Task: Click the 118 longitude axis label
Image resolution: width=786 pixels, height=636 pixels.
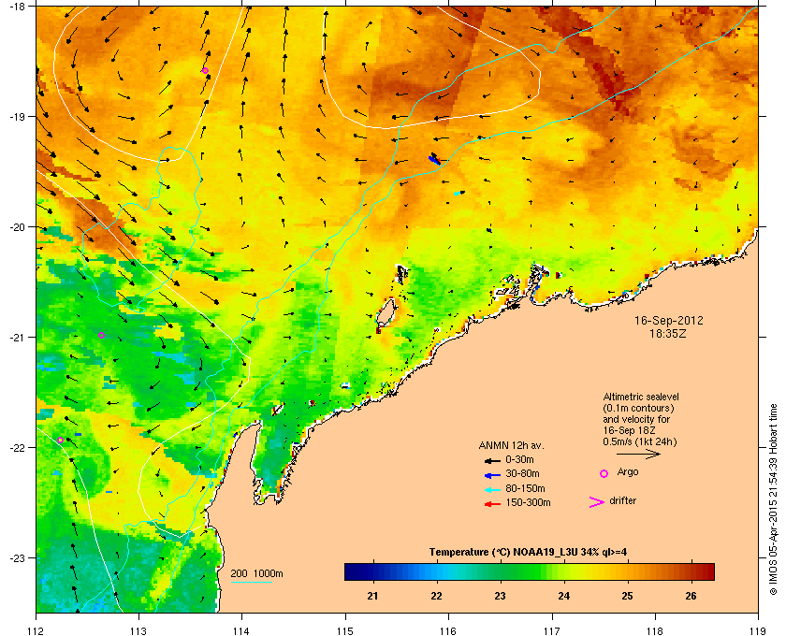Action: [x=655, y=631]
